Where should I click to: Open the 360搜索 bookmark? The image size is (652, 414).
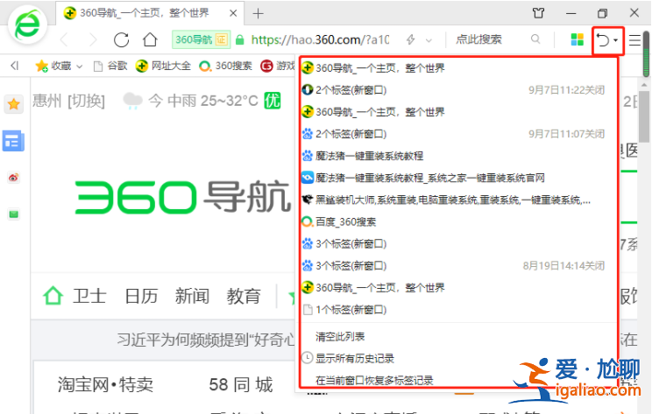tap(225, 66)
